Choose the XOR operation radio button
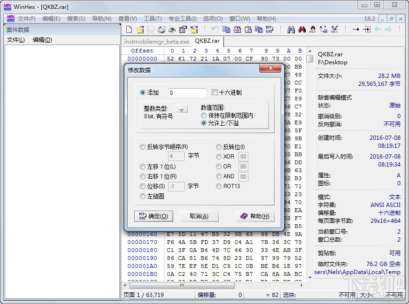The width and height of the screenshot is (409, 304). [218, 156]
